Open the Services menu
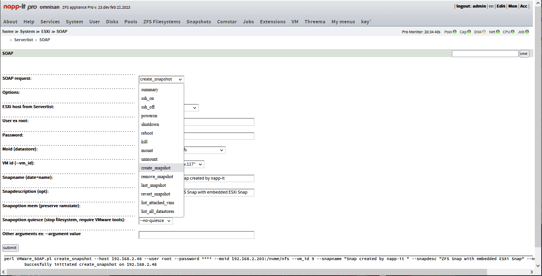 coord(50,22)
